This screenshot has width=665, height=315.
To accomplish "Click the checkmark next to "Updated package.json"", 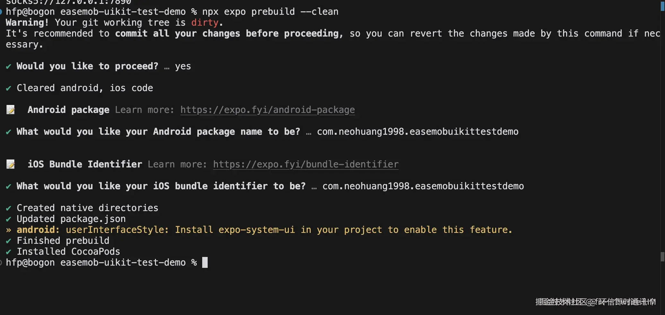I will coord(9,219).
